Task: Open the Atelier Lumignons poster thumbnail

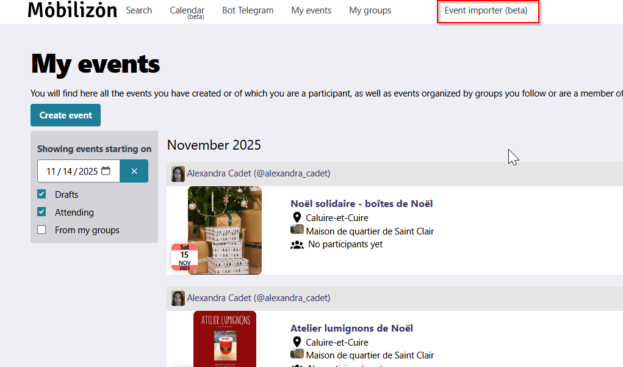Action: [x=225, y=339]
